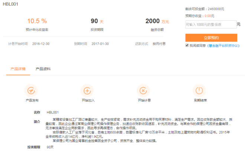This screenshot has width=245, height=151.
Task: Focus the investment amount input field
Action: pos(210,24)
